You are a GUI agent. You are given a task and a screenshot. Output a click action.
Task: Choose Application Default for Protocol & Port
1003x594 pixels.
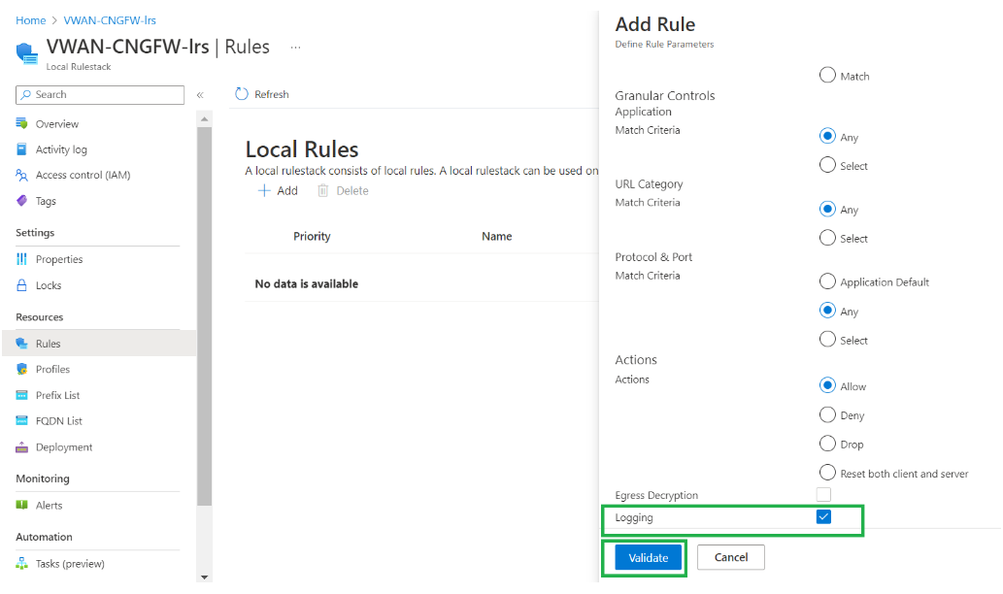(827, 281)
